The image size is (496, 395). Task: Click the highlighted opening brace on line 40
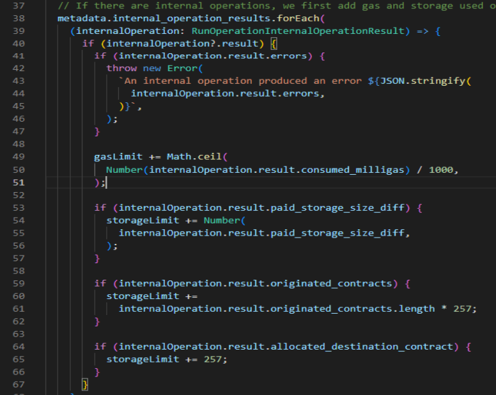click(273, 44)
